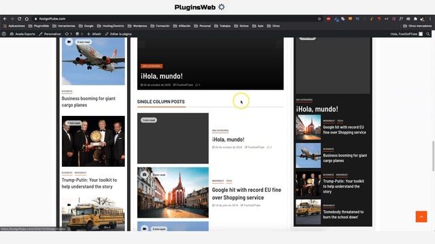This screenshot has width=435, height=244.
Task: Open the Aplicaciones apps shortcut
Action: [14, 26]
